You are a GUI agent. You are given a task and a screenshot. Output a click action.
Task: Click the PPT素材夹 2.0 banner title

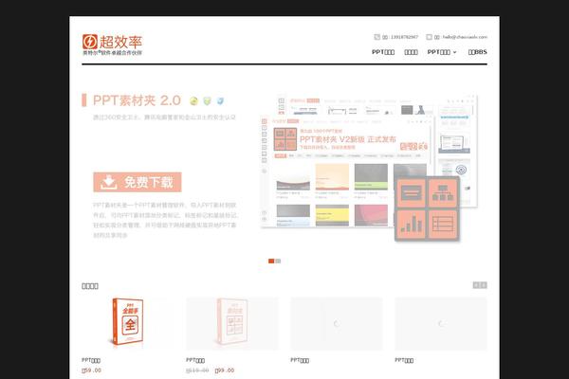(137, 100)
